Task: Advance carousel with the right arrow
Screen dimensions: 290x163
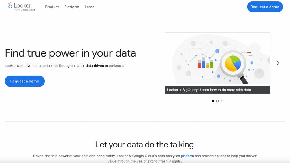Action: click(x=278, y=63)
